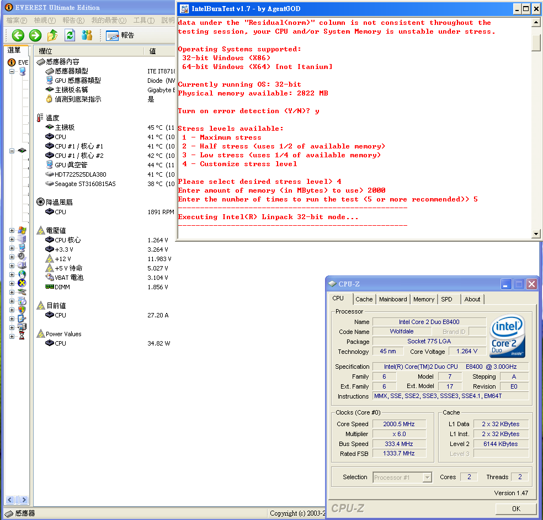
Task: Open the 檔案(F) menu in EVEREST
Action: (x=17, y=20)
